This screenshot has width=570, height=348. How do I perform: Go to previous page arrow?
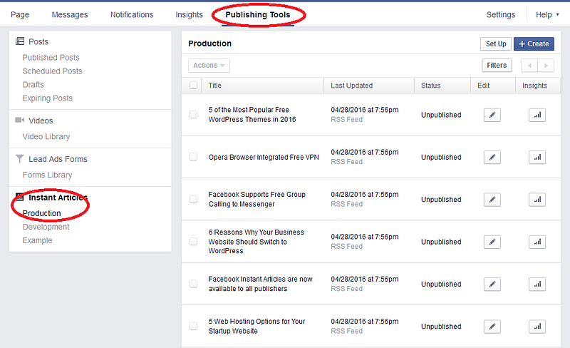tap(529, 66)
